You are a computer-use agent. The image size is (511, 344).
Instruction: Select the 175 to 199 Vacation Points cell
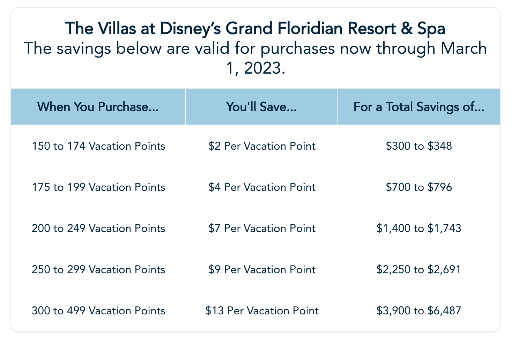point(98,187)
